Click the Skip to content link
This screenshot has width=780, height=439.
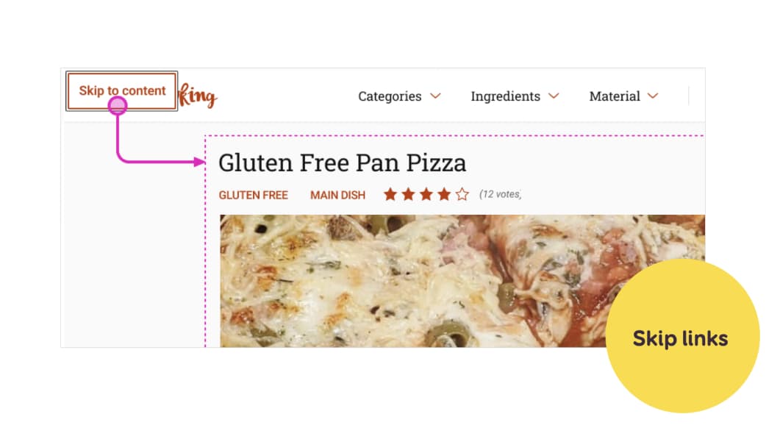pyautogui.click(x=122, y=91)
